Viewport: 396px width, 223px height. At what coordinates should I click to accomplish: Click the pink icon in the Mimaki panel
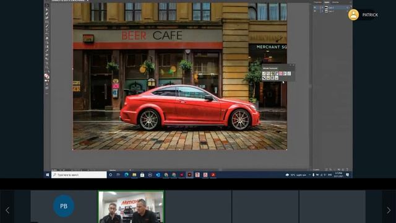(x=280, y=74)
